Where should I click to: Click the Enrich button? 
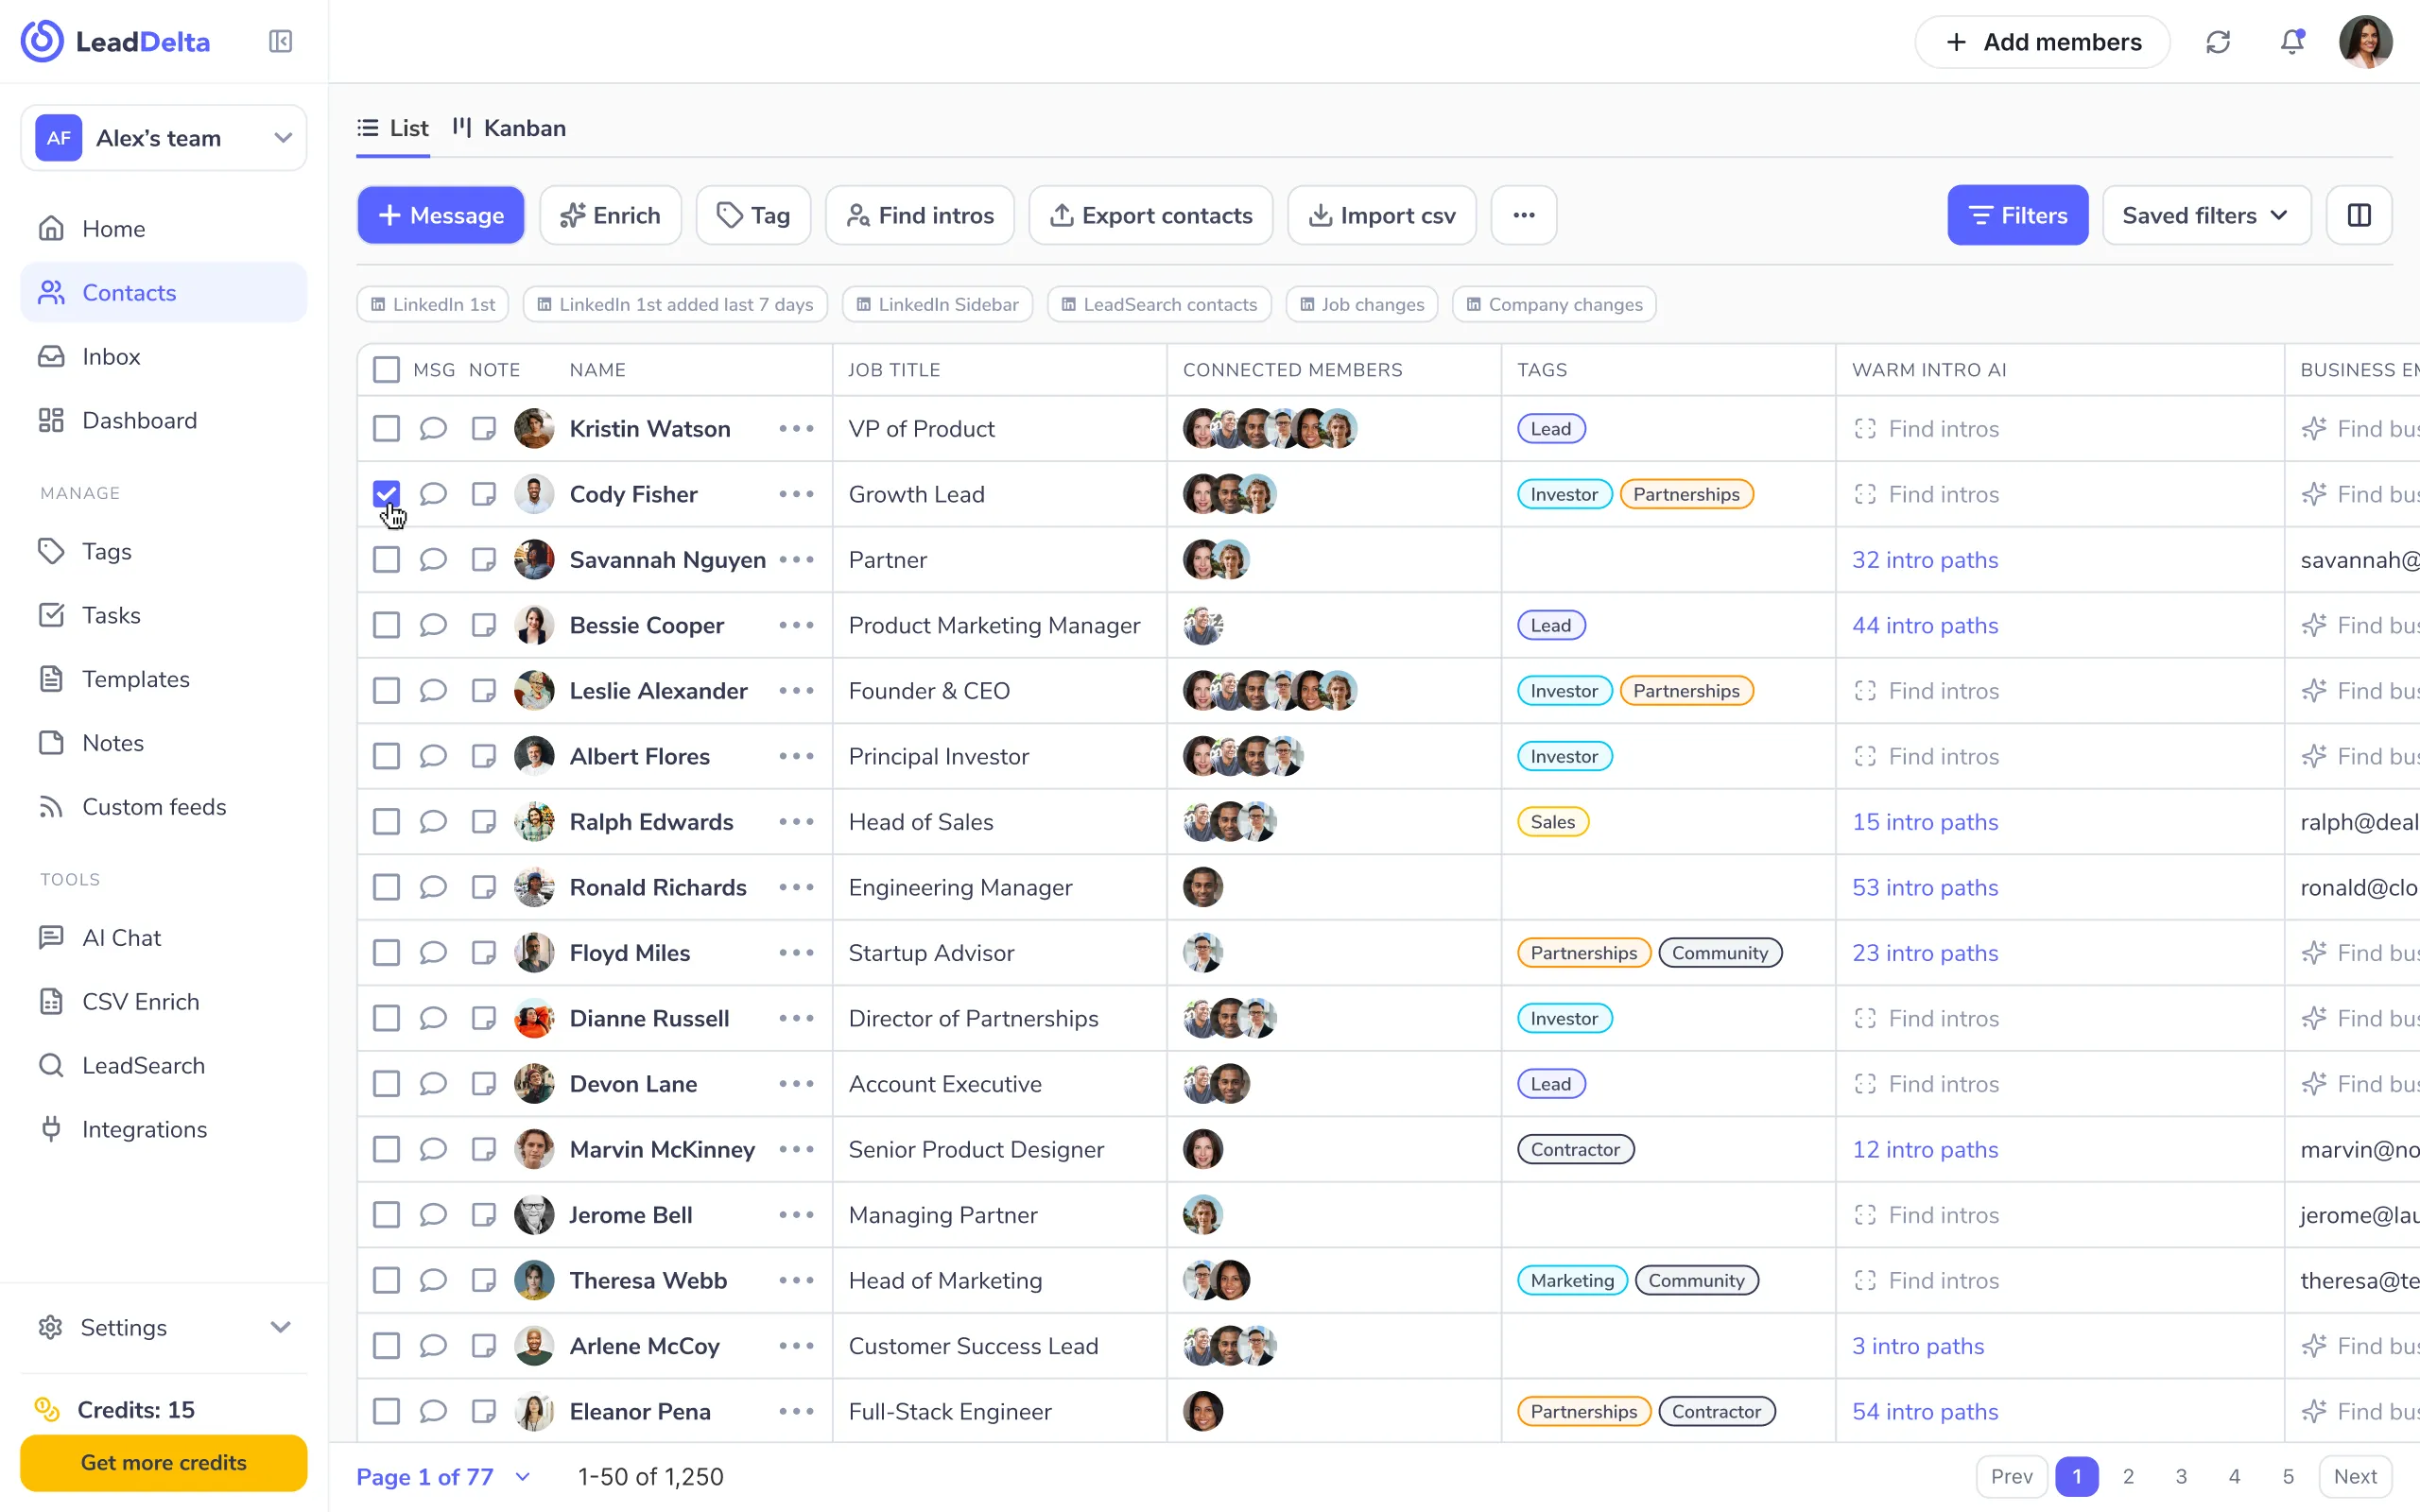coord(610,215)
